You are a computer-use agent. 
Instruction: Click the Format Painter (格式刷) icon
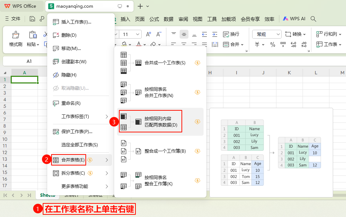pos(15,35)
